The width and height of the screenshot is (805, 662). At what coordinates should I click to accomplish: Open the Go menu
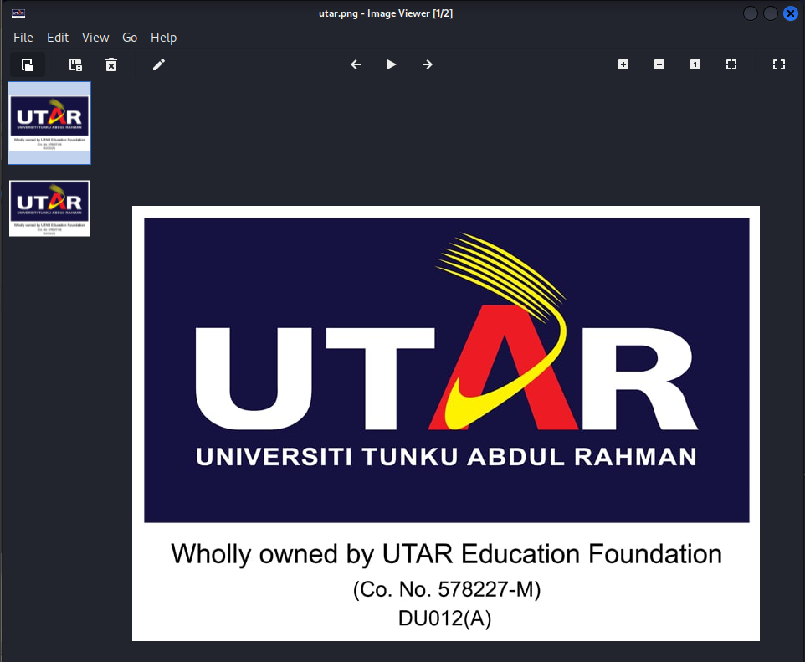click(130, 38)
